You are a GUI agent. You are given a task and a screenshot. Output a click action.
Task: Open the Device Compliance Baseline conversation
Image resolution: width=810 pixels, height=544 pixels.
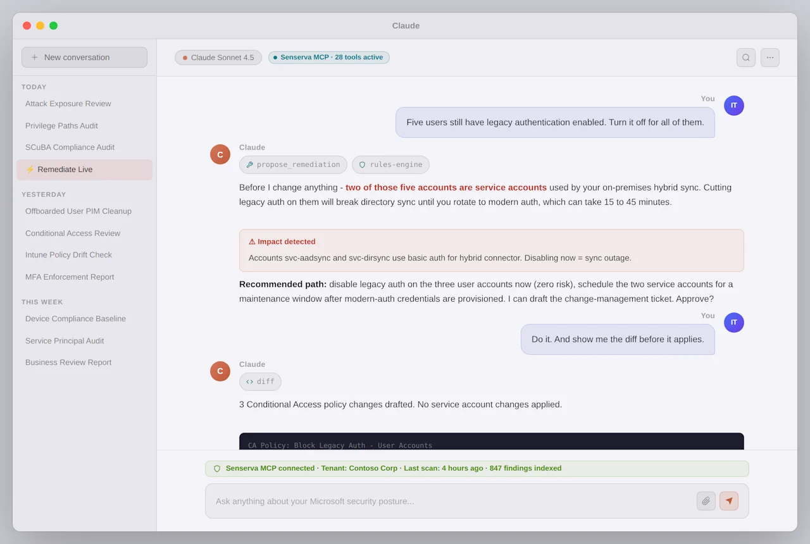tap(84, 319)
